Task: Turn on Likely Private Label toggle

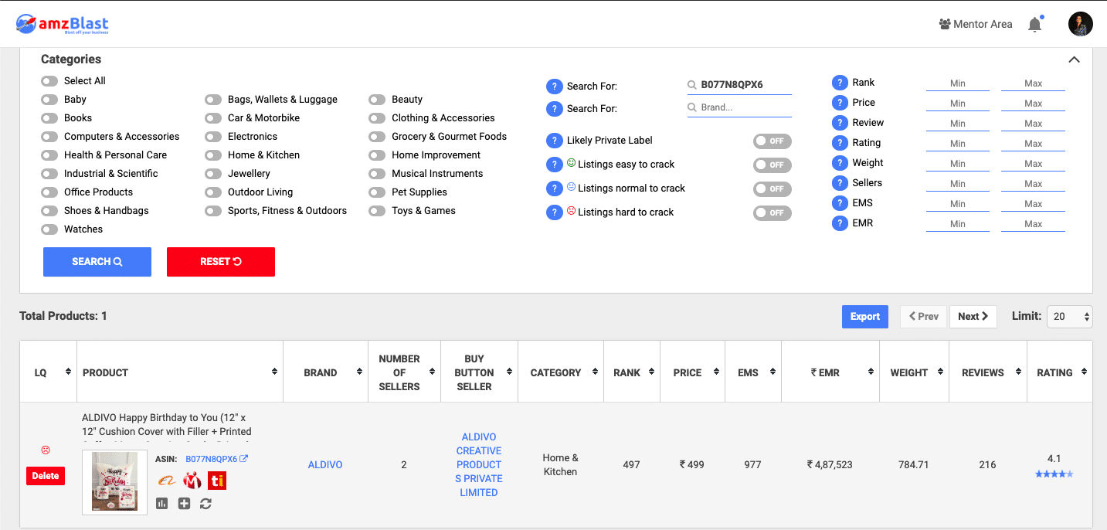Action: point(773,141)
